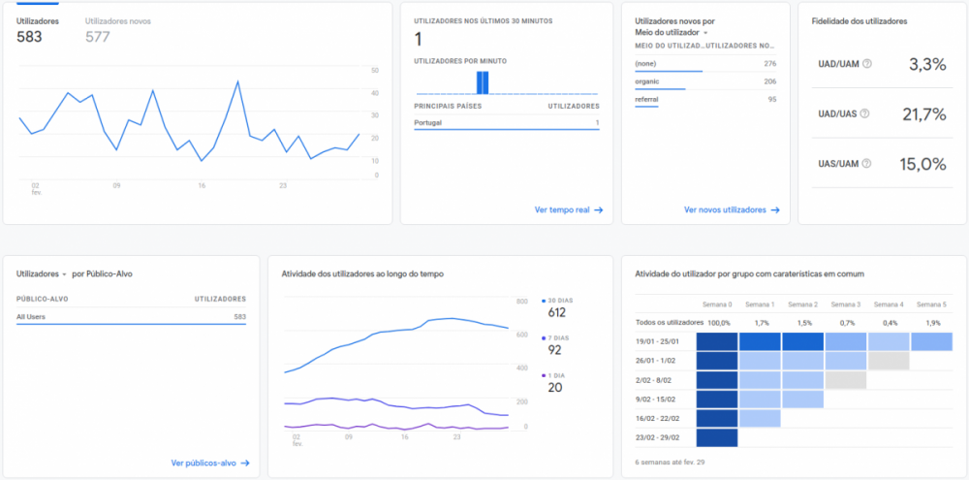Click the Semana 0 cohort cell for 23/02 - 29/02
Image resolution: width=969 pixels, height=480 pixels.
point(717,437)
